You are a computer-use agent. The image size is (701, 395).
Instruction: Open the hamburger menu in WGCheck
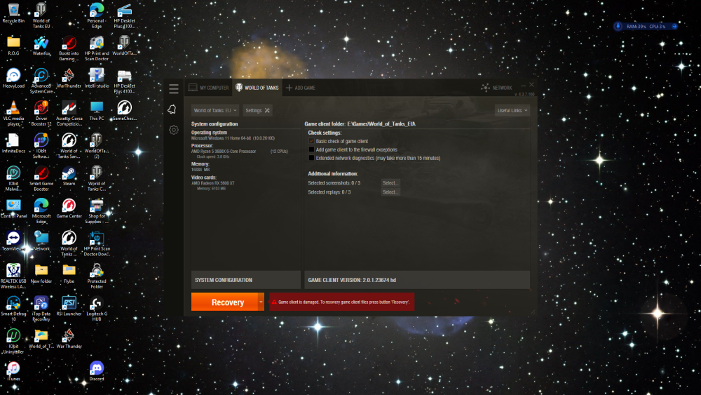coord(173,88)
